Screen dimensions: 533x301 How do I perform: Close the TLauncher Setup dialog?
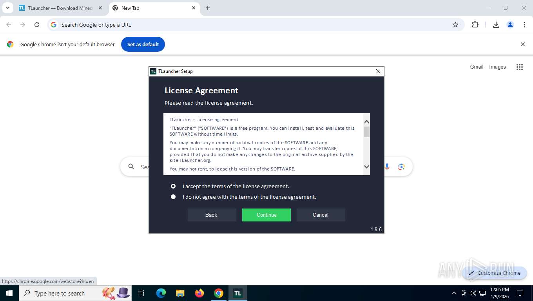pos(378,71)
